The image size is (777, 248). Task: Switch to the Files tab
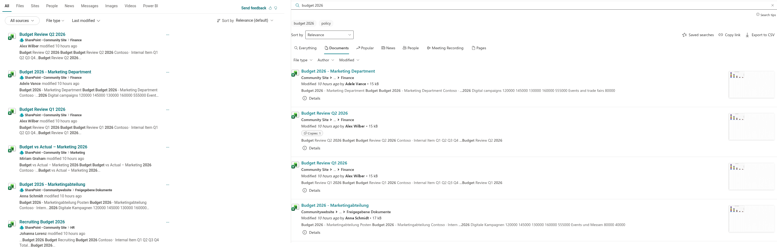(20, 6)
